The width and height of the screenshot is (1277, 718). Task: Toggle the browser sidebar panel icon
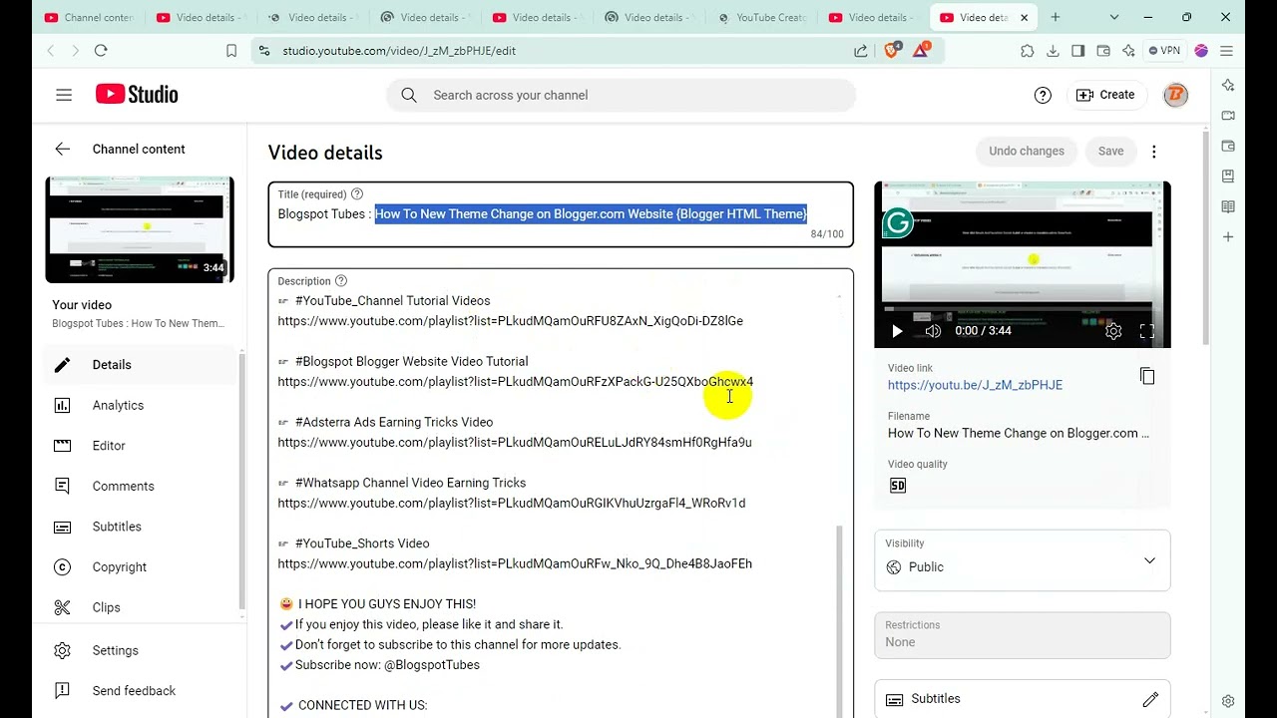[1077, 51]
